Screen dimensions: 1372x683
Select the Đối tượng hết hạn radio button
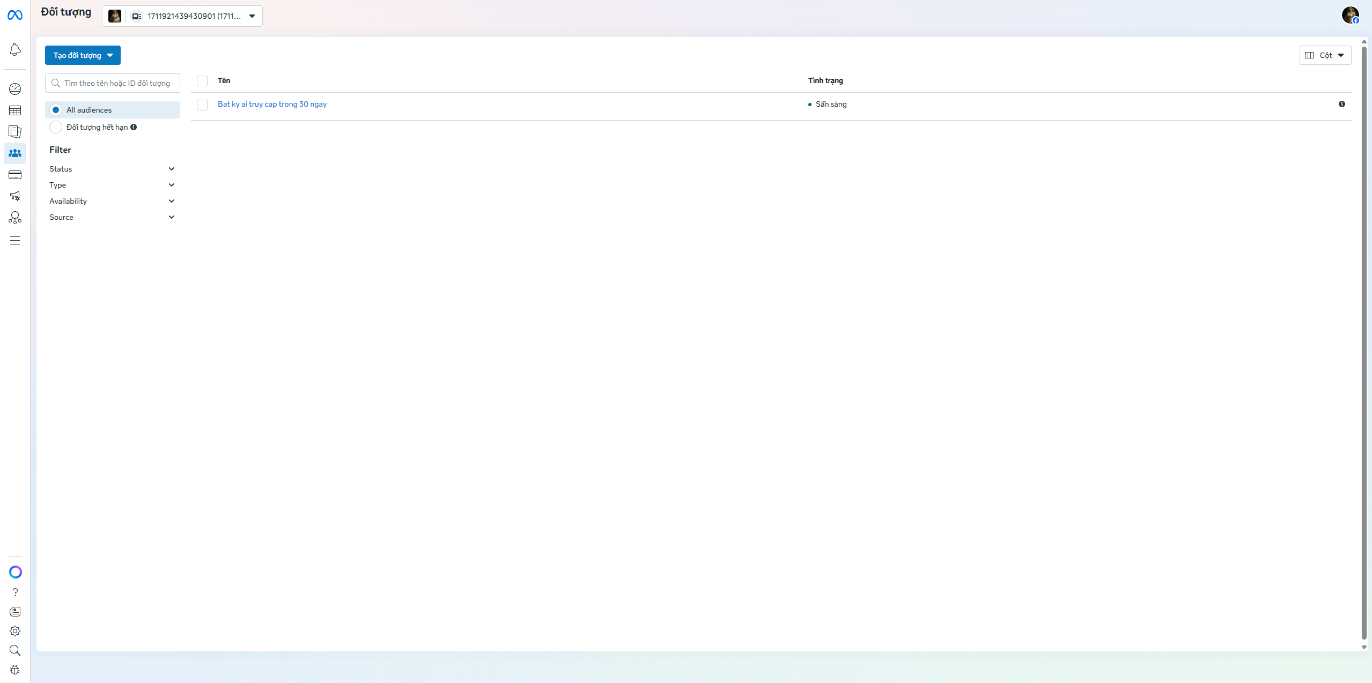56,127
